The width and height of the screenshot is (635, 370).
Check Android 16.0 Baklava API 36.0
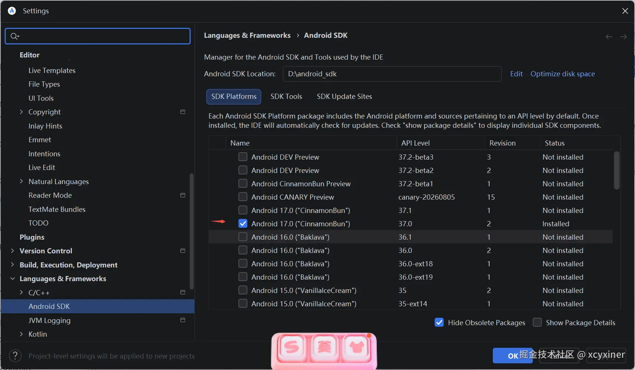(x=243, y=250)
